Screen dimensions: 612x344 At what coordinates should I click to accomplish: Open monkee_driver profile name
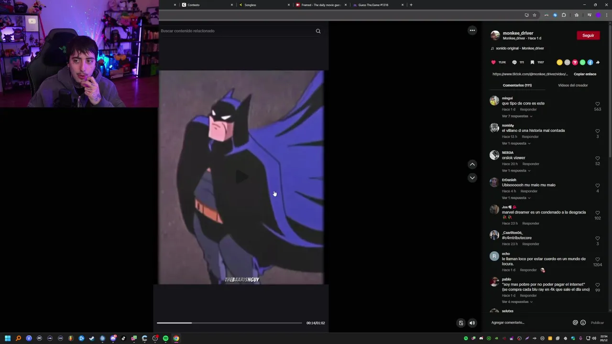[x=518, y=33]
